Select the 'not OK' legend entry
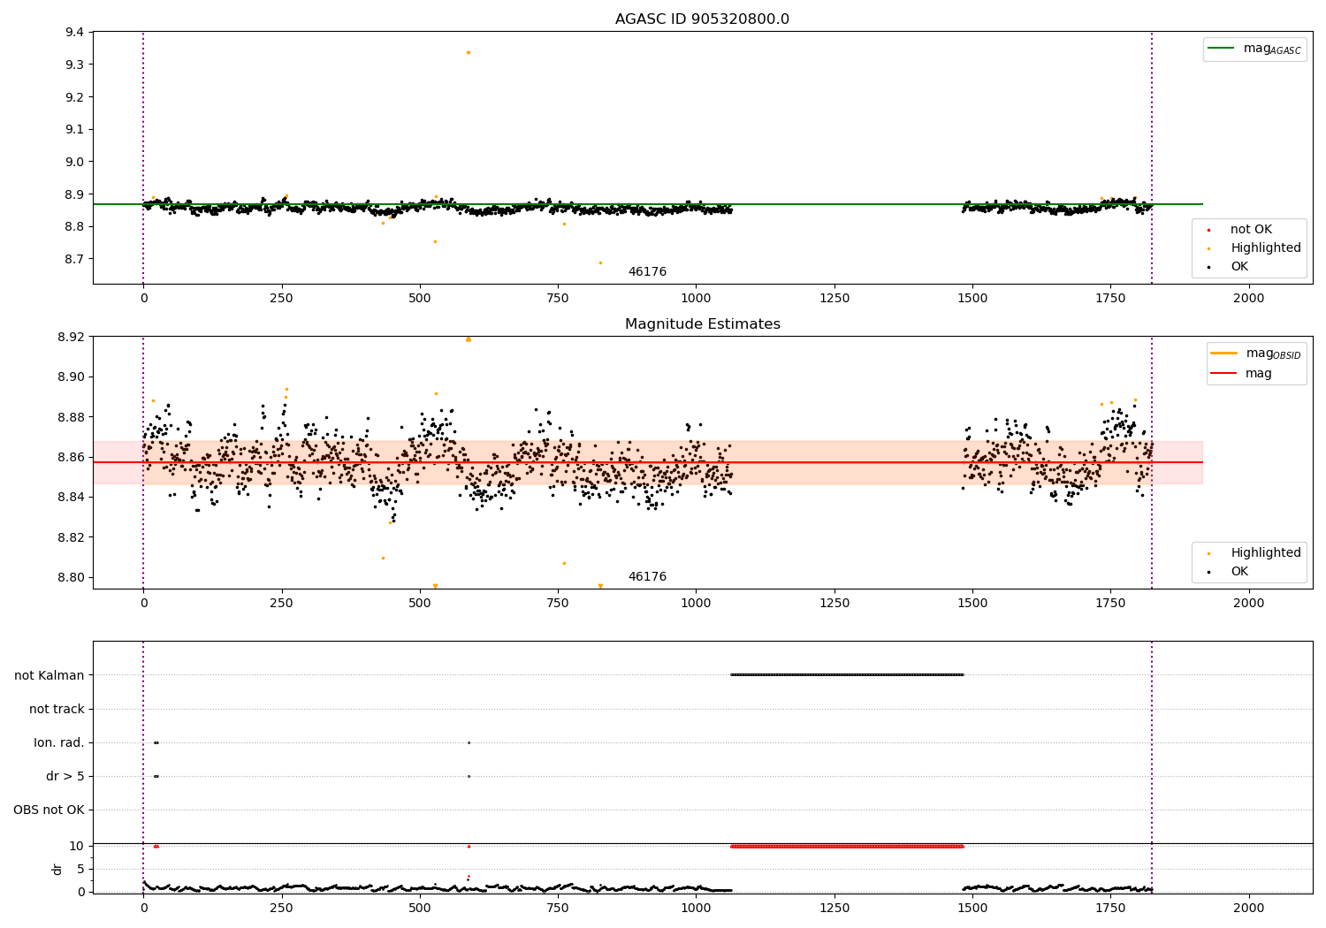This screenshot has height=928, width=1326. [1251, 230]
